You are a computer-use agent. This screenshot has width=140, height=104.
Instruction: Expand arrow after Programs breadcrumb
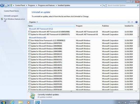pos(37,5)
